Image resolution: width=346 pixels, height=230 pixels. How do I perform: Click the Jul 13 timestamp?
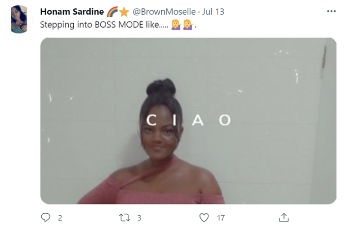click(x=213, y=11)
